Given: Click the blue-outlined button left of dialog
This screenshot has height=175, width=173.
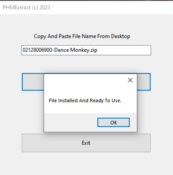Looking at the screenshot, I should click(33, 82).
